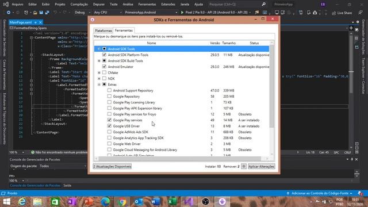Expand the NDK tree node
Screen dimensions: 368x207
pyautogui.click(x=99, y=79)
